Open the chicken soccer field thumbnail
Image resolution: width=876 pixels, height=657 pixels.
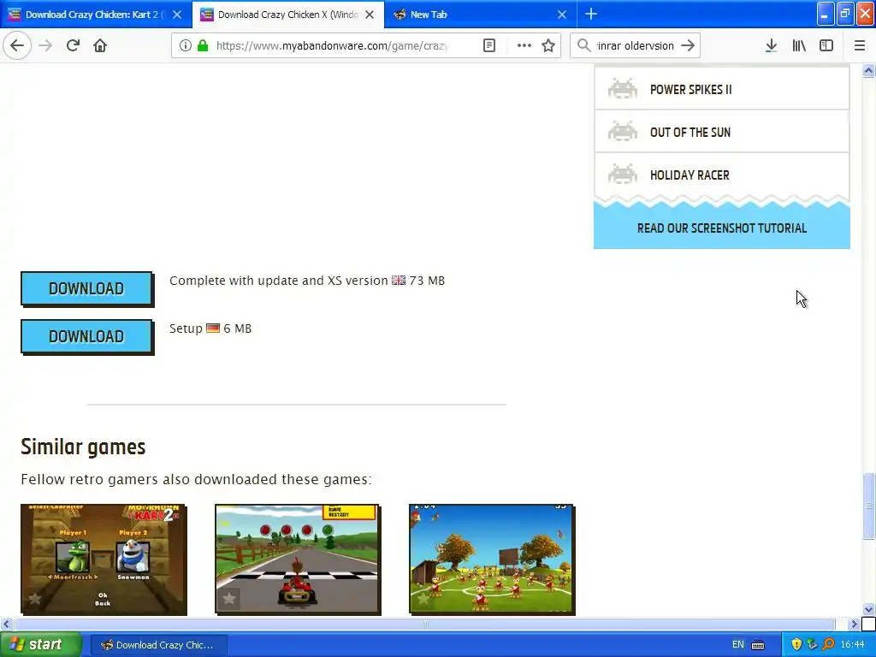(x=492, y=559)
